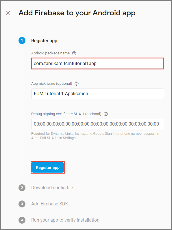
Task: Click the Required for Dynamic Links helper text
Action: click(95, 136)
